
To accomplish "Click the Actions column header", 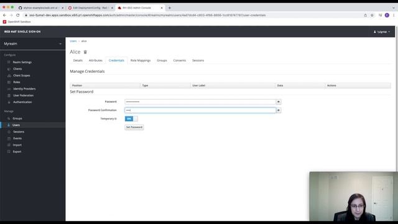I will [358, 86].
